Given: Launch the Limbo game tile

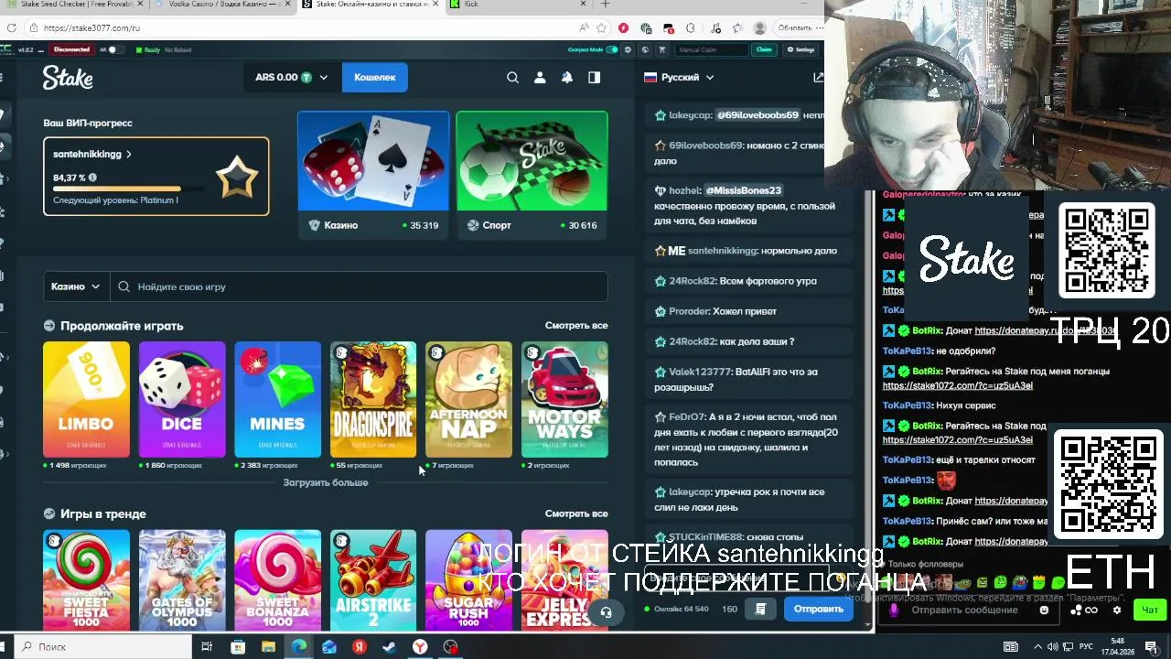Looking at the screenshot, I should point(86,399).
